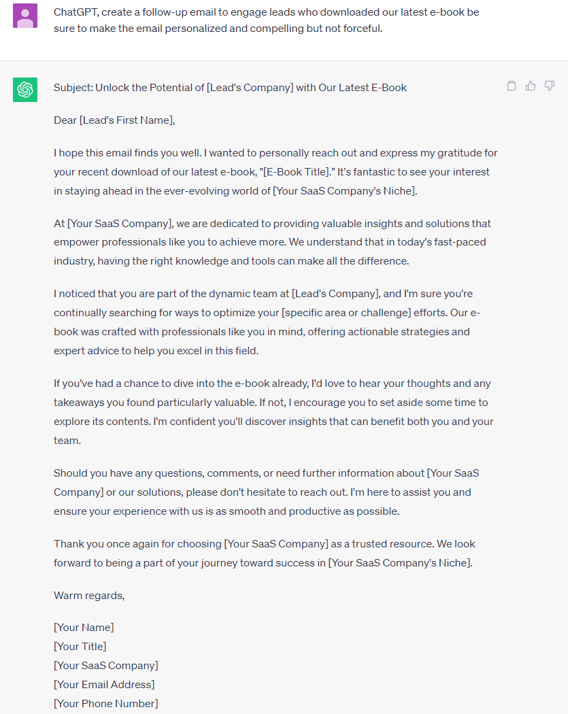Click the "Warm regards," closing line

[x=89, y=596]
